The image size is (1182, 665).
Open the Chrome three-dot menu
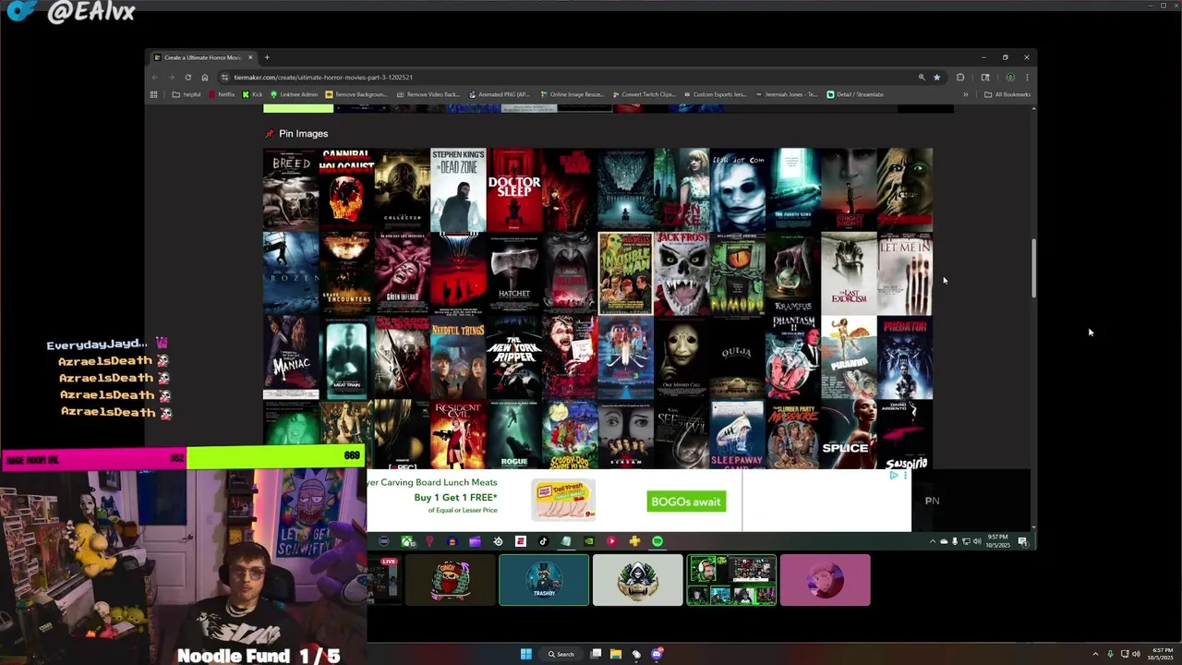(x=1027, y=78)
